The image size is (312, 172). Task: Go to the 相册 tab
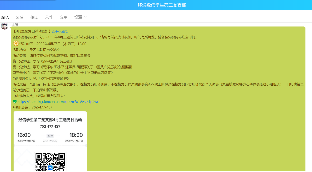click(35, 17)
